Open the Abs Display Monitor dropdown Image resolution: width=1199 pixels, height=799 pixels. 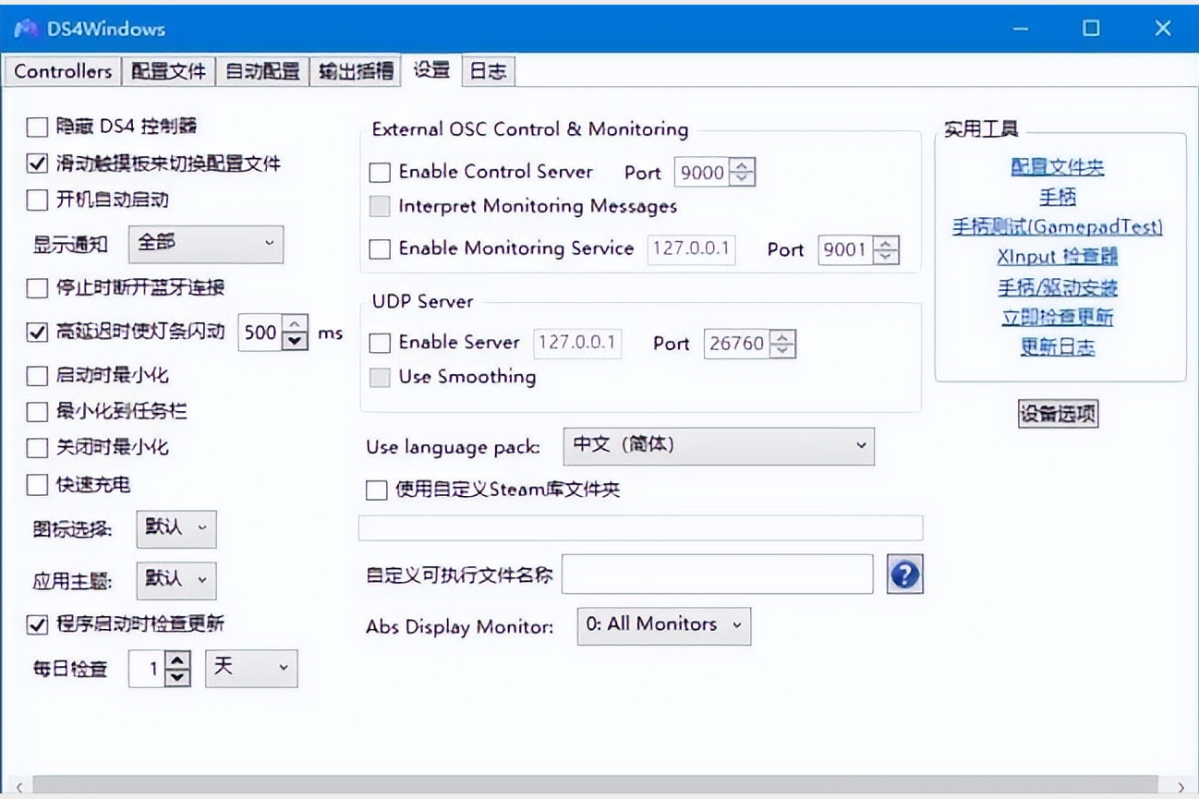(663, 625)
